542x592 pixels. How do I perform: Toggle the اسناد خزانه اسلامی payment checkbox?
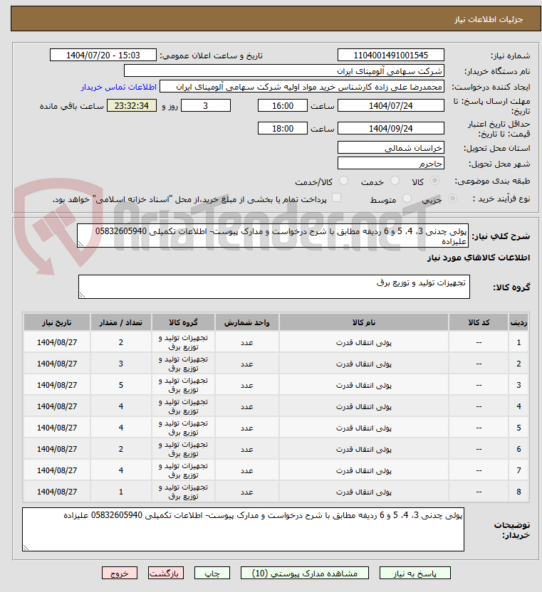[336, 198]
